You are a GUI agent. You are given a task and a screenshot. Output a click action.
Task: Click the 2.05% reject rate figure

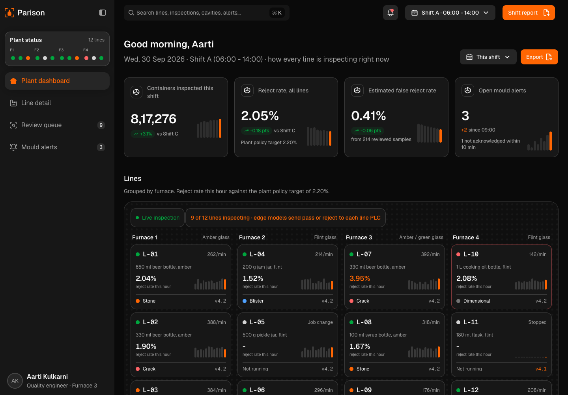(260, 116)
